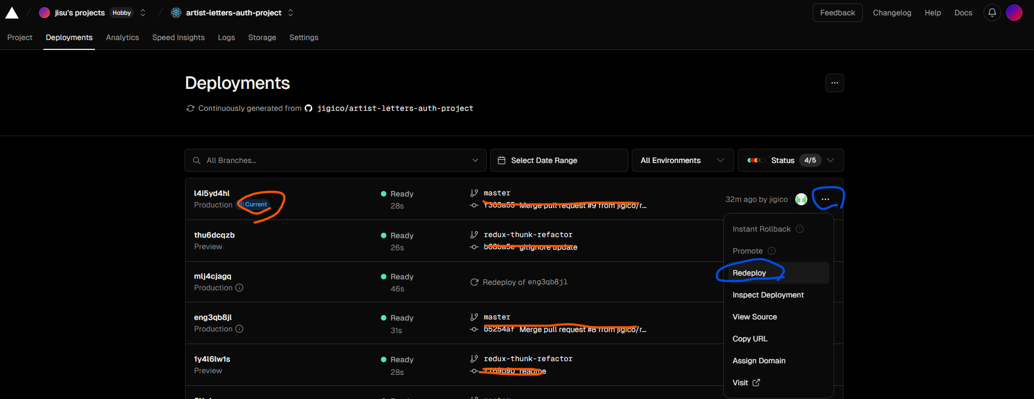Viewport: 1034px width, 399px height.
Task: Open deployment mlj4cjagq
Action: click(x=212, y=276)
